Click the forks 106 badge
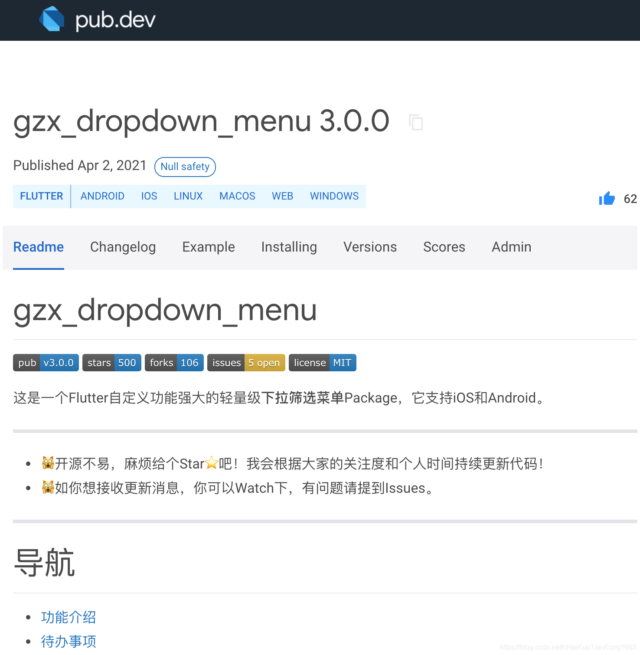Screen dimensions: 640x655 click(174, 363)
